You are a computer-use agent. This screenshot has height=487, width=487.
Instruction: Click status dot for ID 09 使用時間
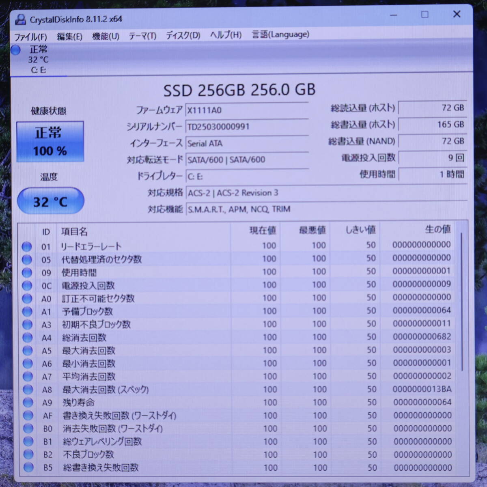(27, 272)
